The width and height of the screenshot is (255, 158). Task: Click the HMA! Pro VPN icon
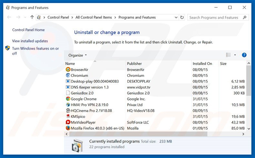(68, 105)
